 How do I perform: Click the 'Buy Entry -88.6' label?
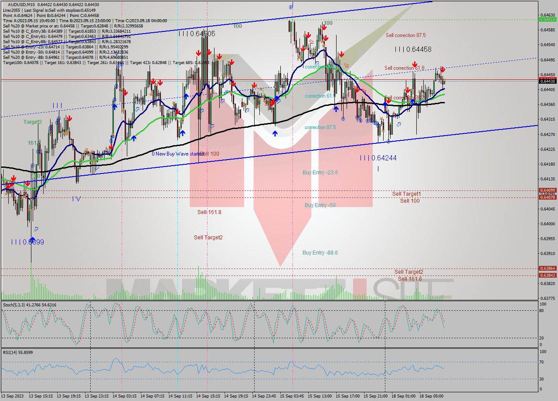tap(320, 253)
